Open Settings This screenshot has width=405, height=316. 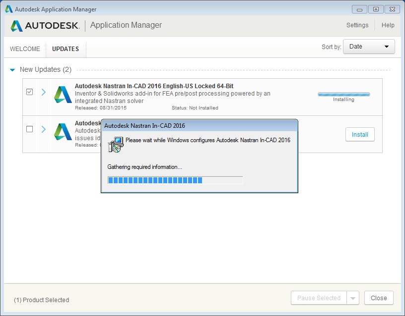pos(357,25)
